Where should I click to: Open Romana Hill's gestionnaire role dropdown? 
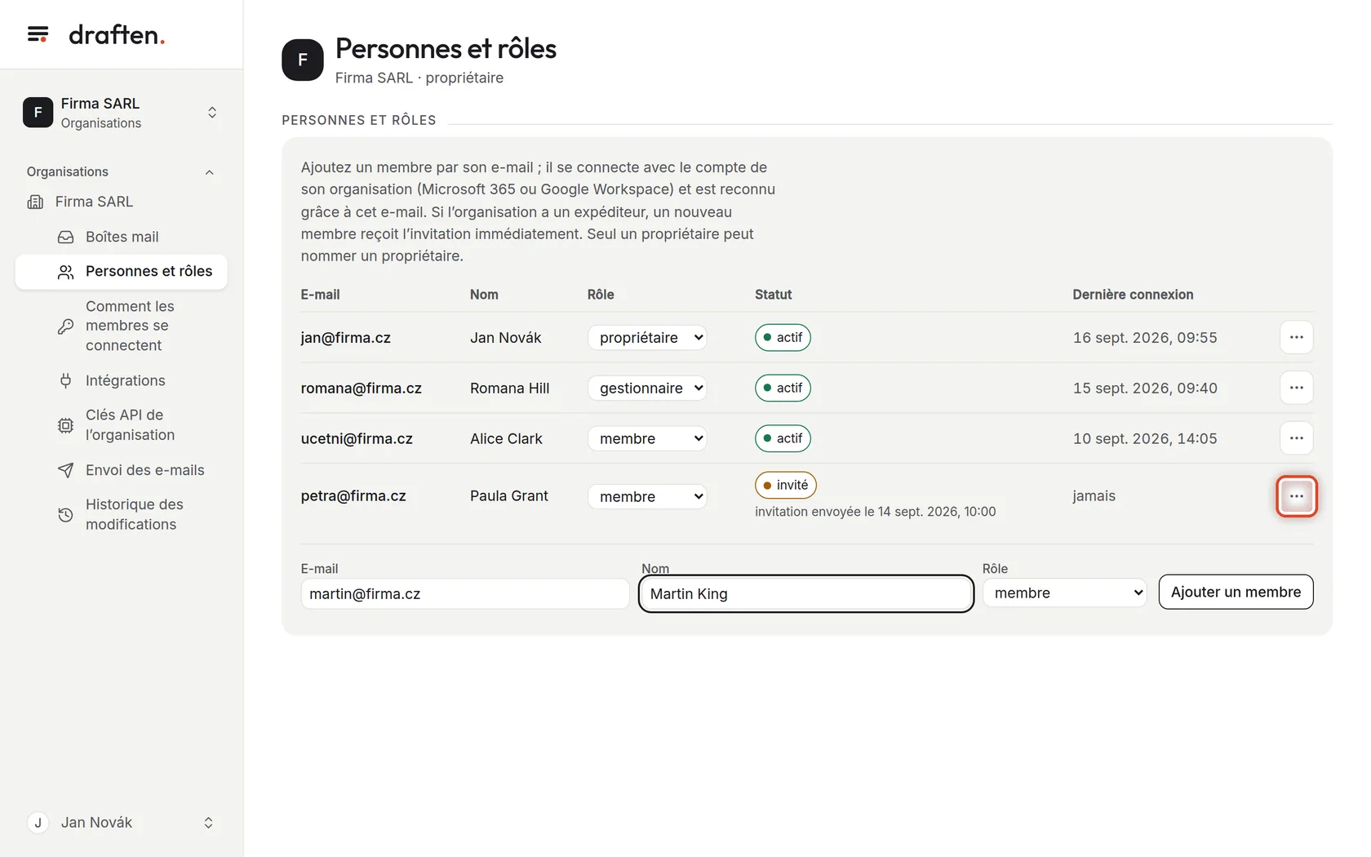(x=647, y=388)
